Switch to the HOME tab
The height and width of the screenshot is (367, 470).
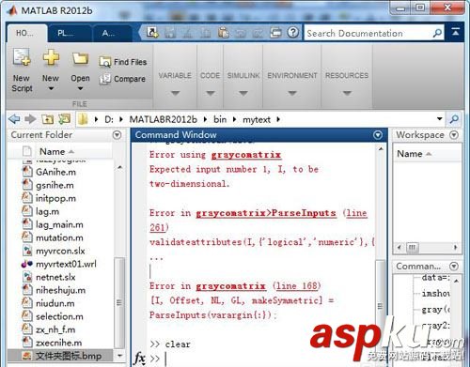tap(26, 33)
